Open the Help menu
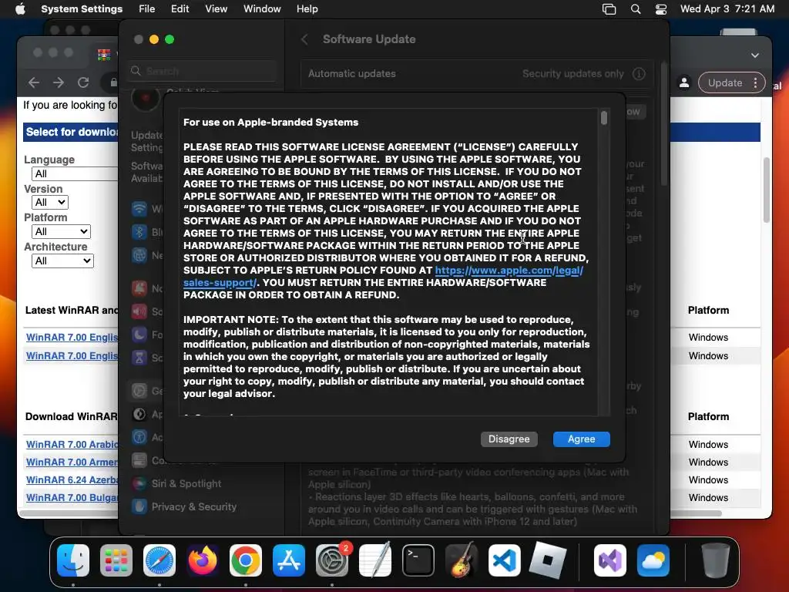The height and width of the screenshot is (592, 789). click(x=307, y=9)
